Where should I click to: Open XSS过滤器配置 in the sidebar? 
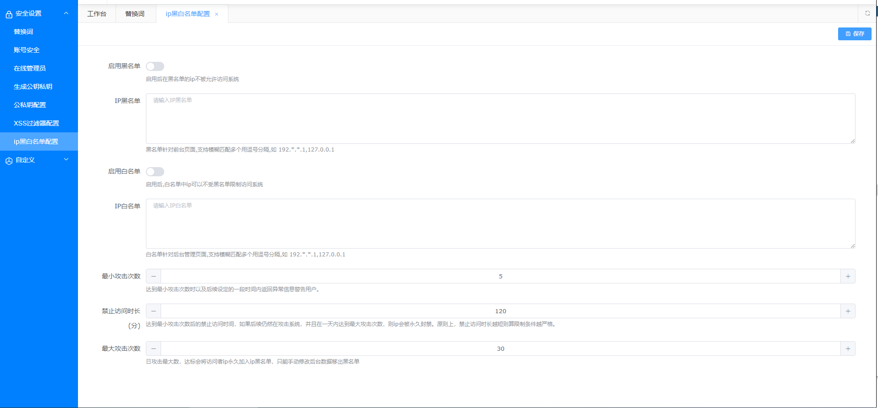pyautogui.click(x=36, y=123)
